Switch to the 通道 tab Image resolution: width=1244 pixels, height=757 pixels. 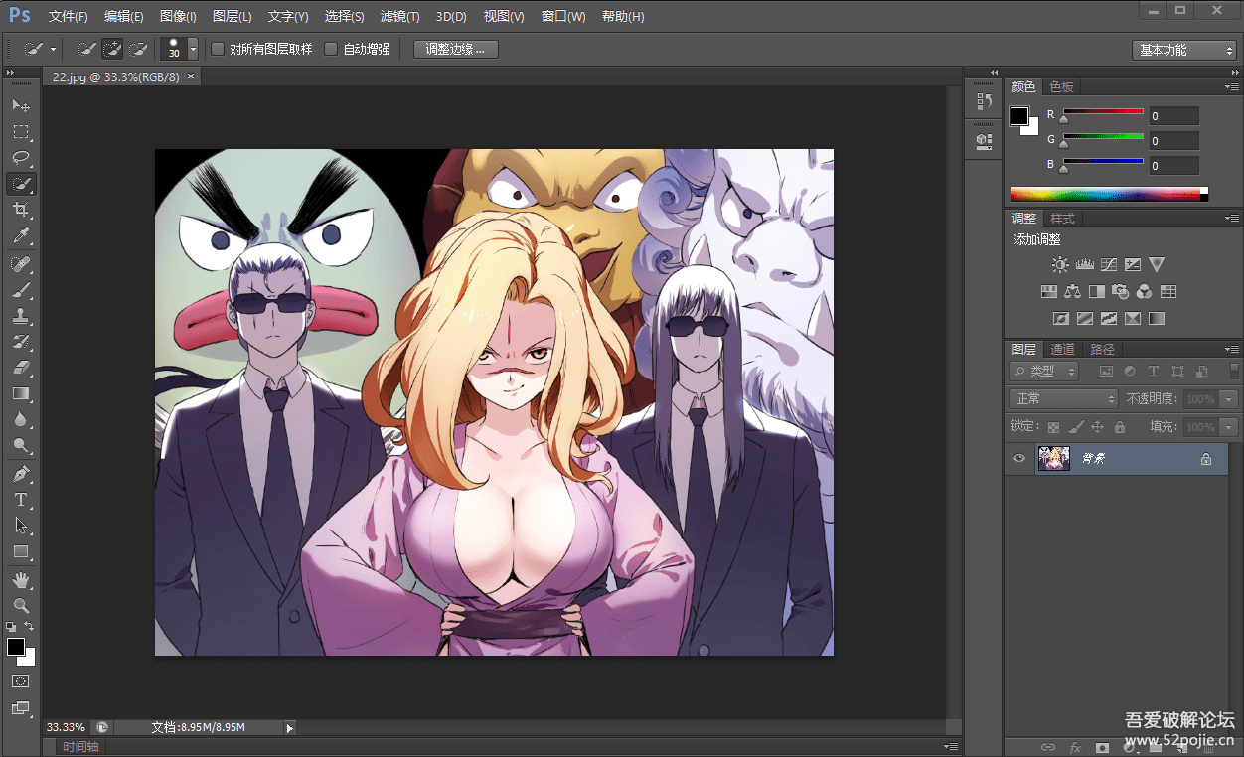[x=1062, y=349]
